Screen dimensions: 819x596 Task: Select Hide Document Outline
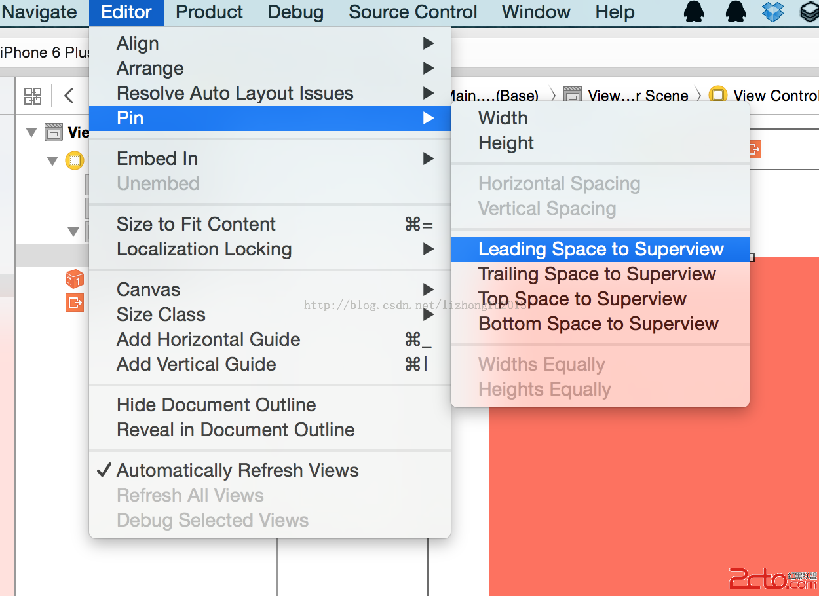point(216,405)
